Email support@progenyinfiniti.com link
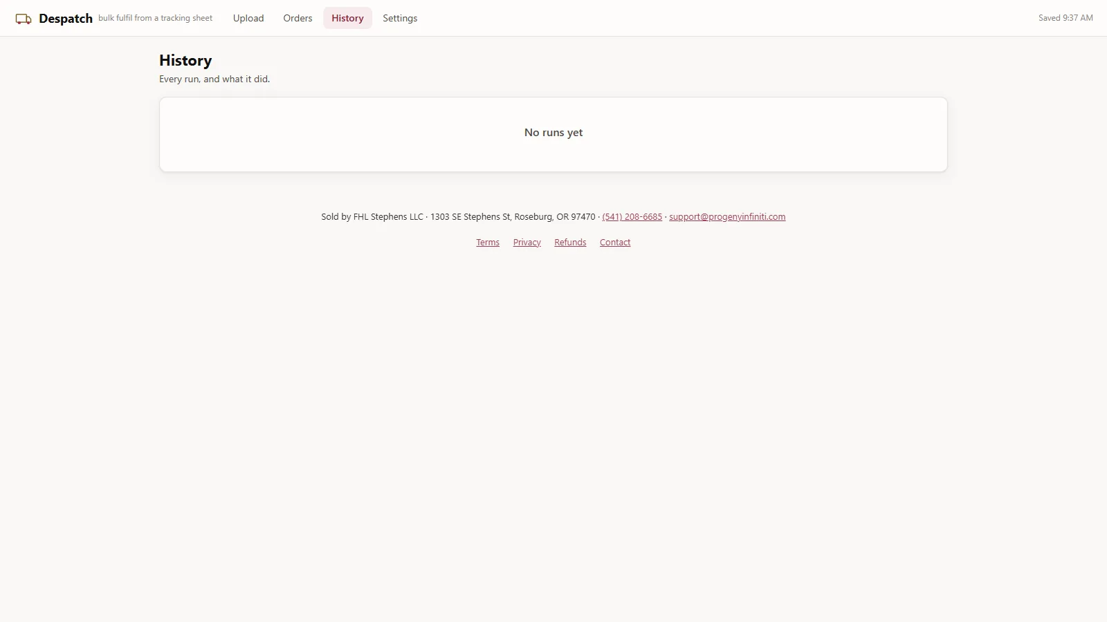This screenshot has height=622, width=1107. point(727,216)
